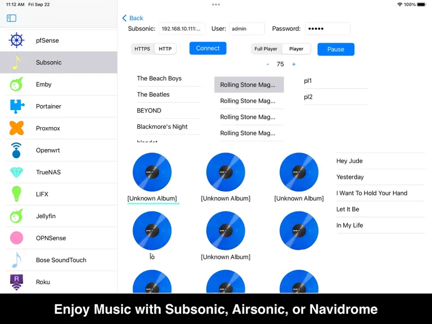This screenshot has height=324, width=432.
Task: Select artist The Beach Boys
Action: point(168,79)
